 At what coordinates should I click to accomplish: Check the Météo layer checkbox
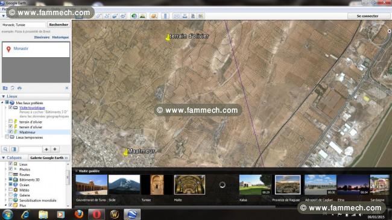click(10, 190)
